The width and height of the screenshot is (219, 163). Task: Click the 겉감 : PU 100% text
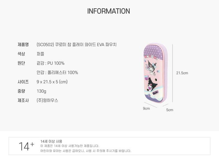pos(51,63)
